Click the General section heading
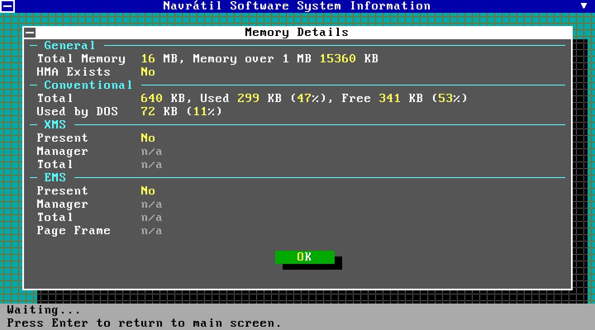 click(x=70, y=45)
